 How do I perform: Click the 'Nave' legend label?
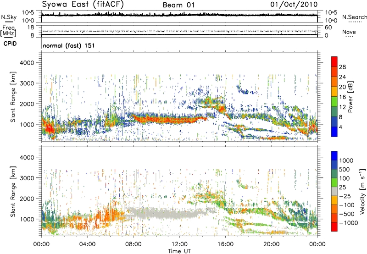pos(349,32)
